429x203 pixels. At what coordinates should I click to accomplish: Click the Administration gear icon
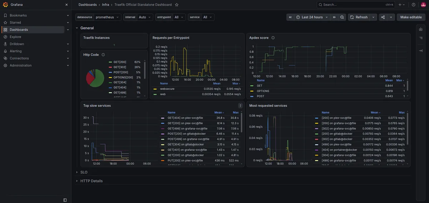pyautogui.click(x=5, y=65)
